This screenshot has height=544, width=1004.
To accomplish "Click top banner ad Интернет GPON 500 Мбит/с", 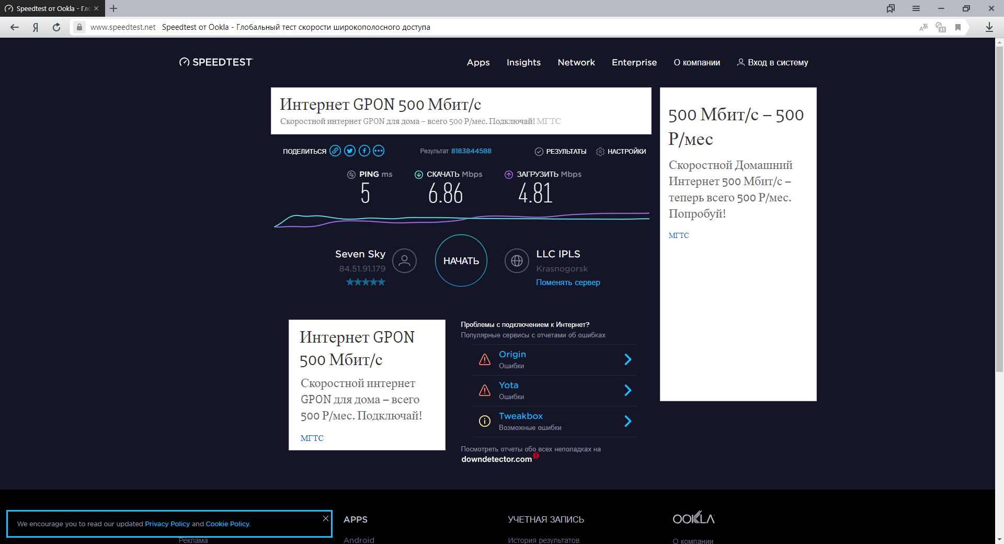I will pos(461,111).
